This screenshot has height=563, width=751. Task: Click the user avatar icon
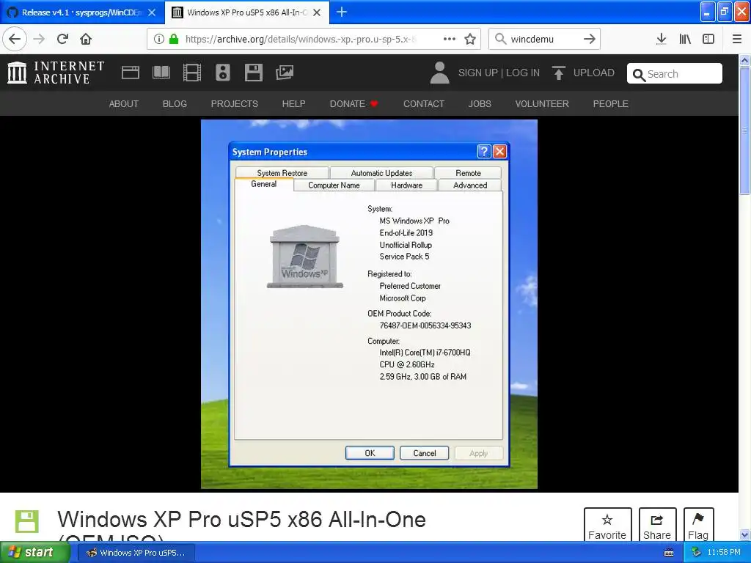(x=439, y=73)
